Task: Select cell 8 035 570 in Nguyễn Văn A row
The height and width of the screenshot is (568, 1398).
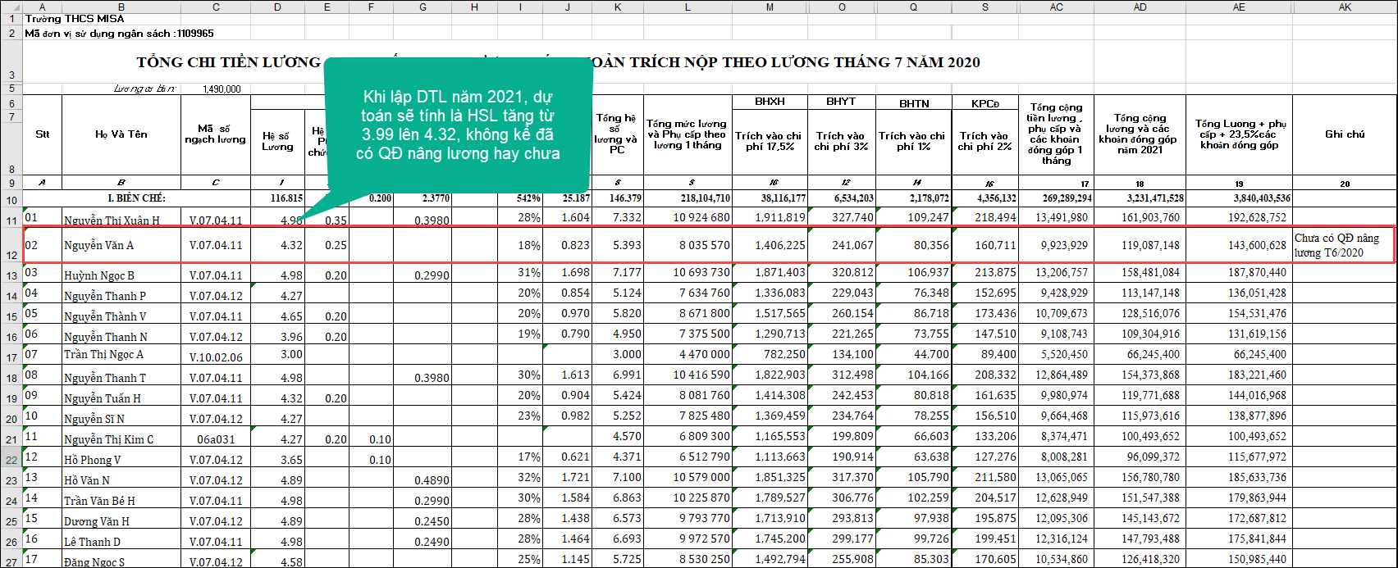Action: 688,245
